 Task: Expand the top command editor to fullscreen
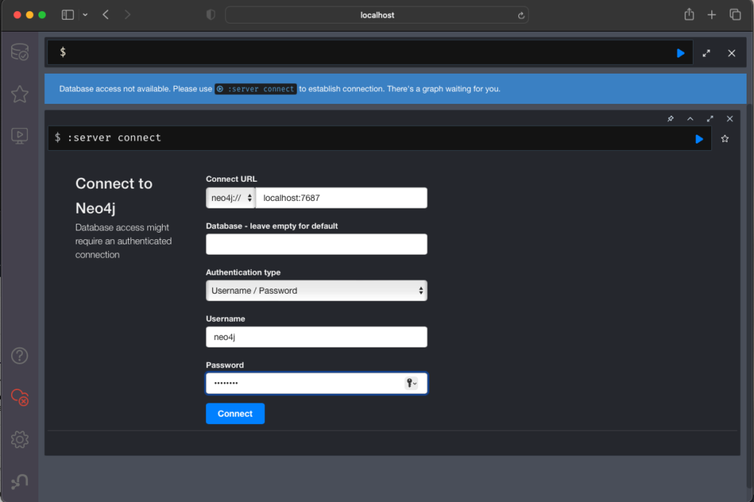[x=706, y=54]
